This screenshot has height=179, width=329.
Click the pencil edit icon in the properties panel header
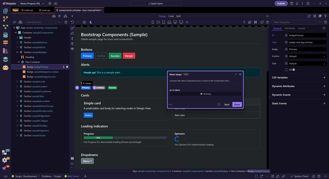[x=309, y=16]
